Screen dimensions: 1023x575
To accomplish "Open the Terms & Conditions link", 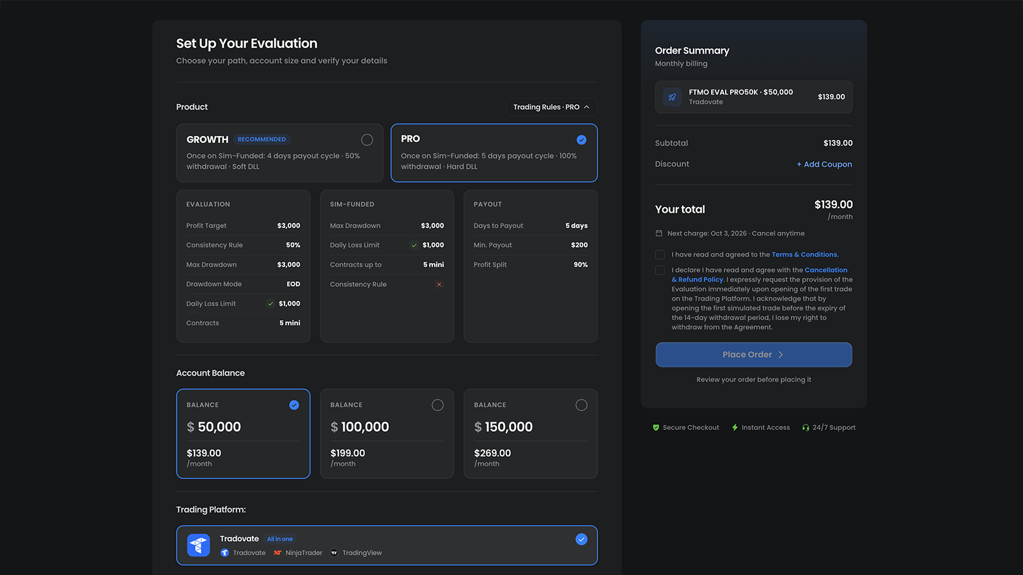I will [804, 254].
